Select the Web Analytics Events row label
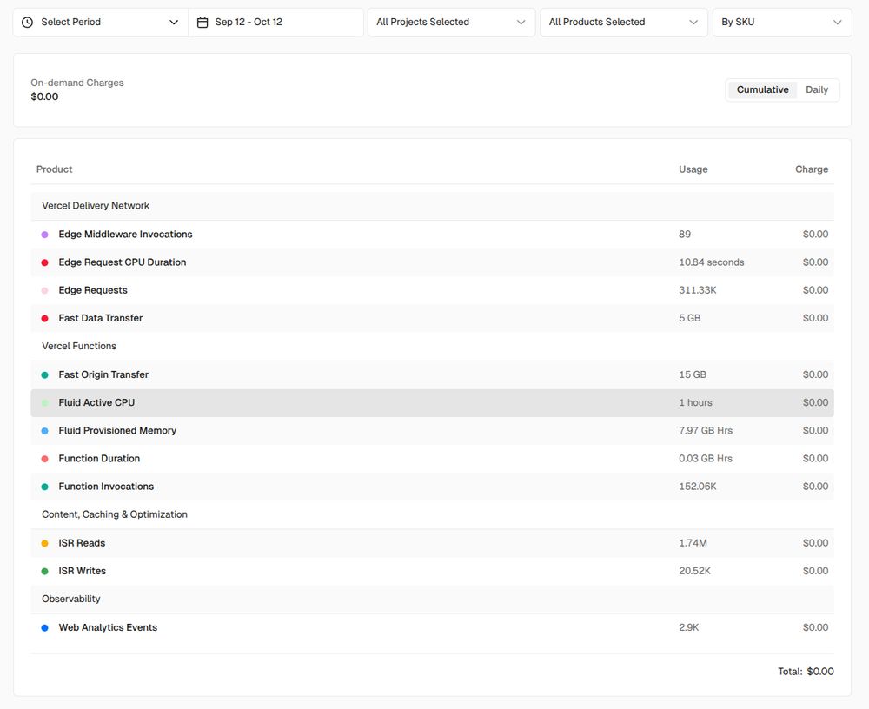Screen dimensions: 869x709 (x=108, y=627)
